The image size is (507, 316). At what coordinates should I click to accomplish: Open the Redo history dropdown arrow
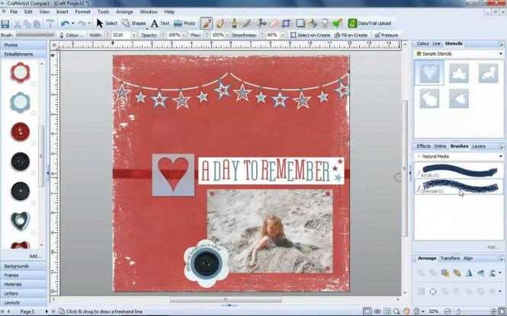pyautogui.click(x=89, y=24)
